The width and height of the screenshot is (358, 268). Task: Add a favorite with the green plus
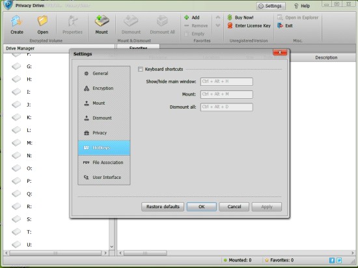tap(187, 18)
